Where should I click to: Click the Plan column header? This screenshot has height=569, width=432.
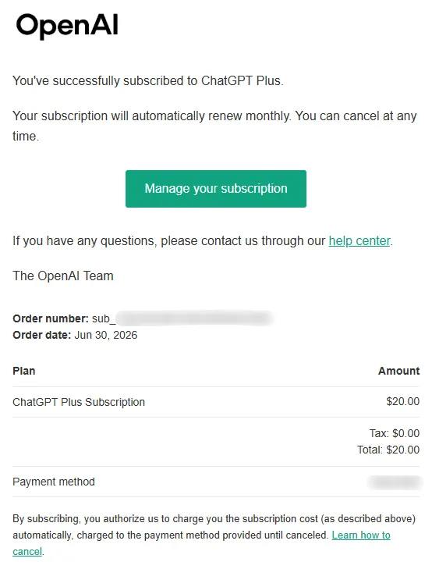pos(24,371)
